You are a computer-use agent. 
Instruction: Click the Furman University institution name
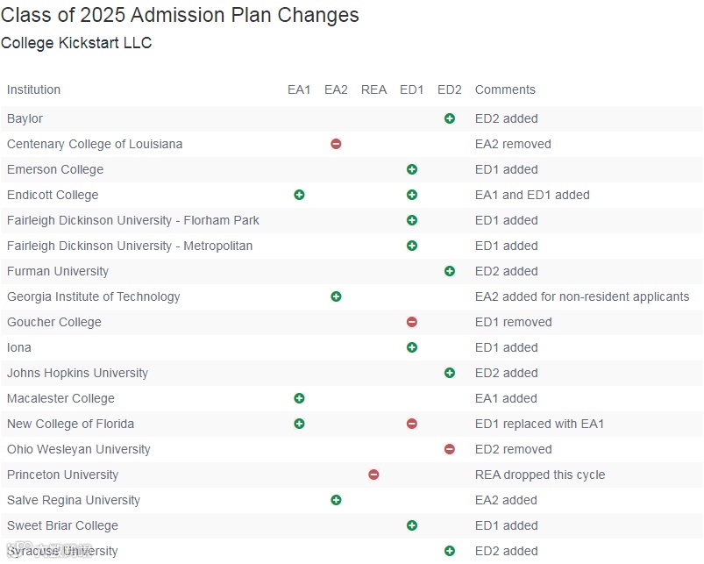tap(58, 271)
